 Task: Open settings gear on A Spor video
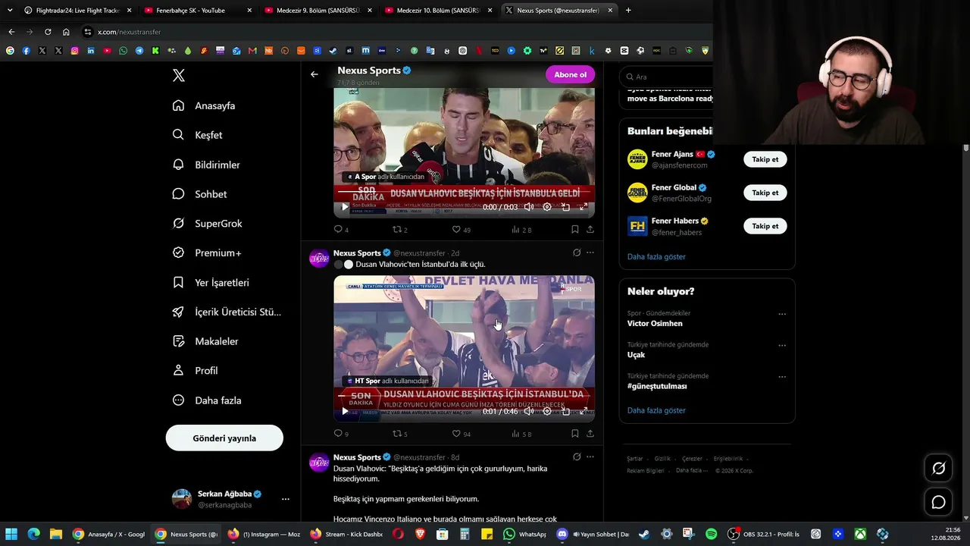pyautogui.click(x=547, y=206)
